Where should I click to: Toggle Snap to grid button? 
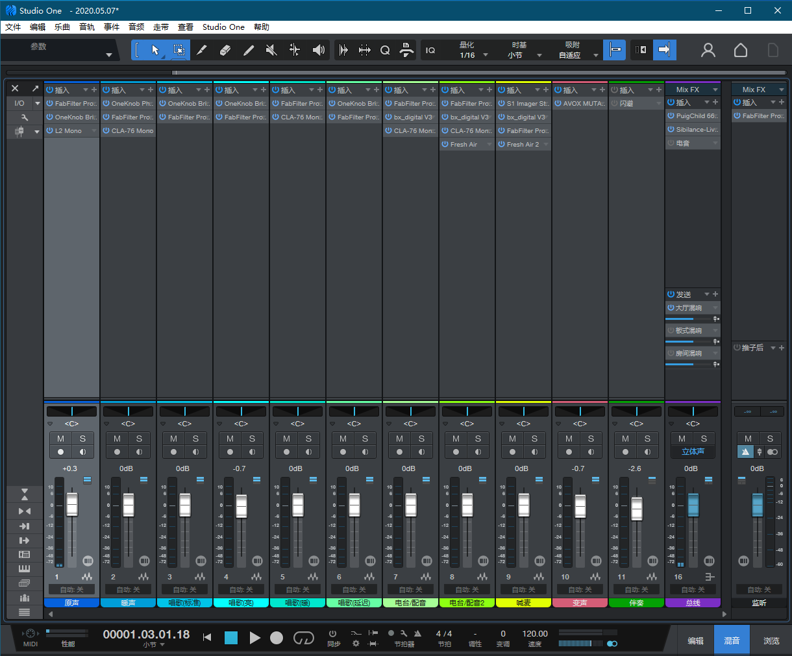[x=614, y=50]
